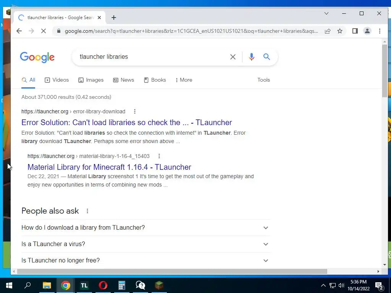Open Opera browser from the taskbar
Screen dimensions: 391x293
[x=103, y=285]
